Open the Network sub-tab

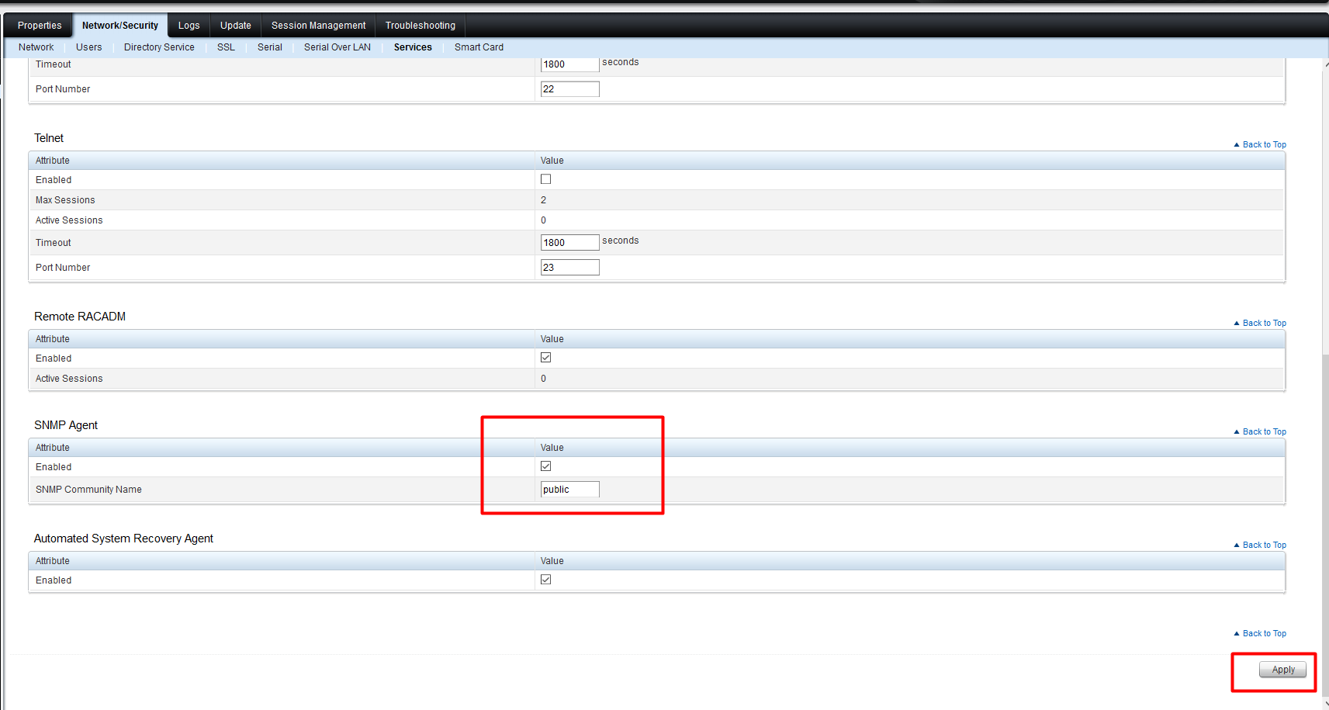[36, 47]
